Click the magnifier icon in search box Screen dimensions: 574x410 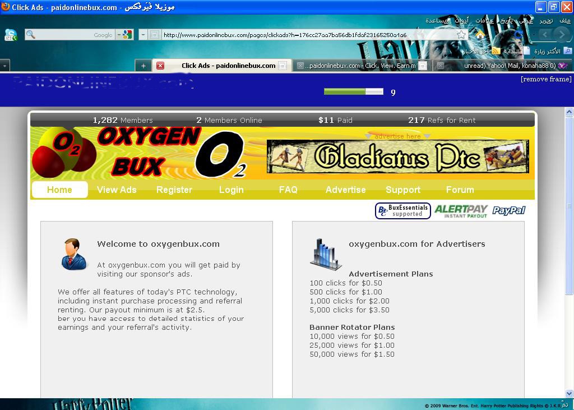[x=31, y=35]
